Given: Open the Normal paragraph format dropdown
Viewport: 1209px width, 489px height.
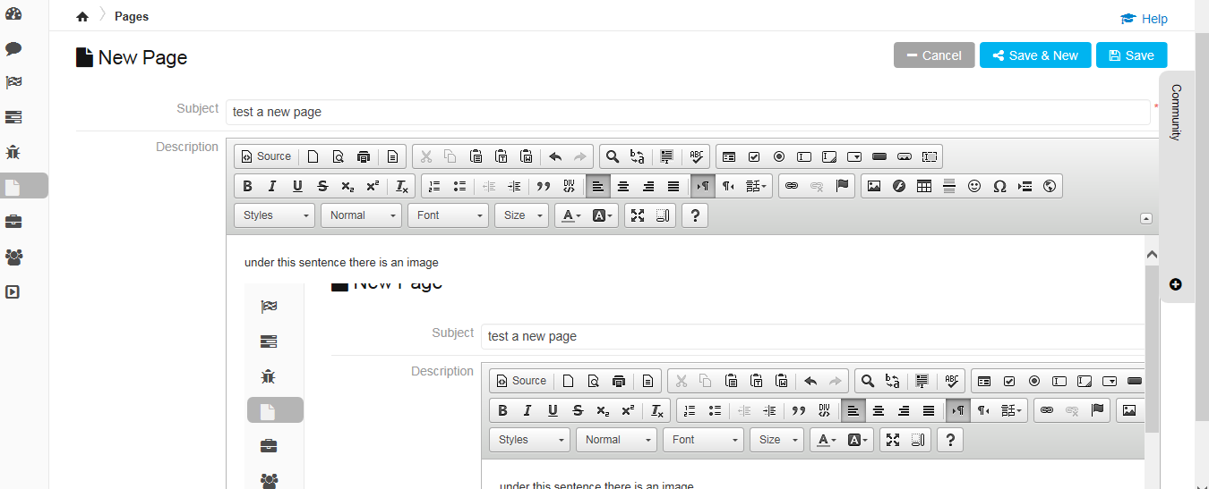Looking at the screenshot, I should point(362,215).
